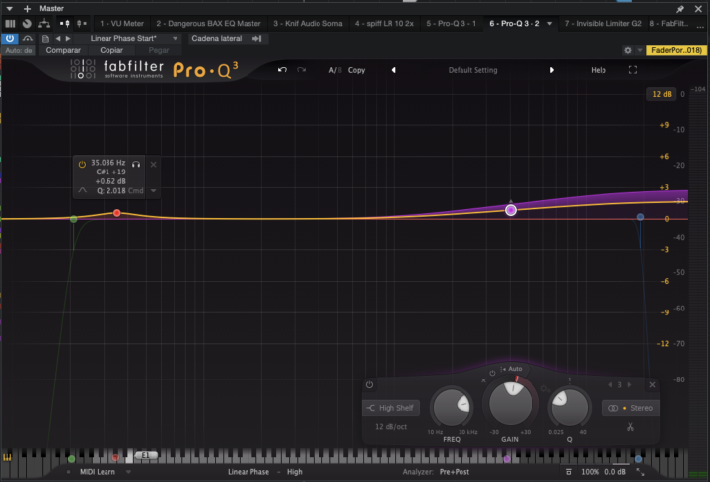Open the plug-in settings gear icon

pyautogui.click(x=627, y=50)
